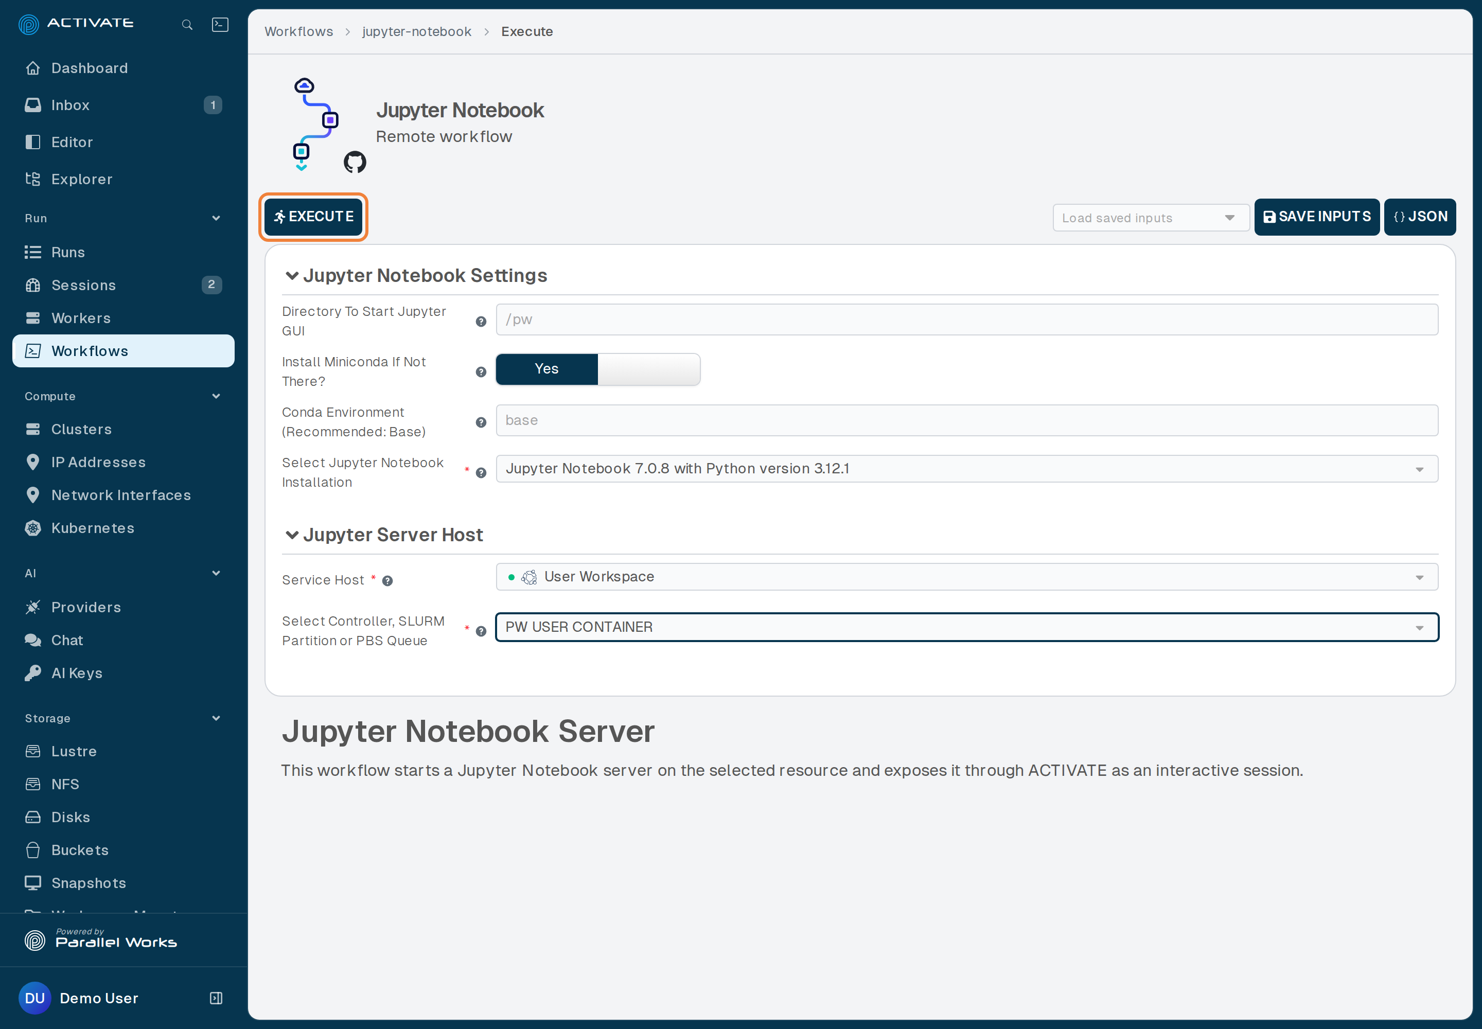This screenshot has height=1029, width=1482.
Task: Focus the Conda Environment base field
Action: [x=966, y=420]
